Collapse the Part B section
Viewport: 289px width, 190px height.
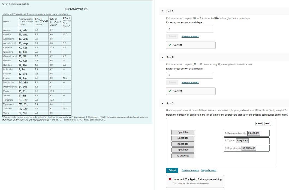pos(162,57)
